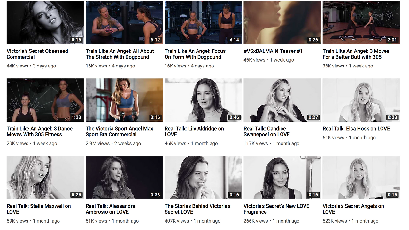Screen dimensions: 409x230
Task: Click the 0:26 duration badge on the BALMAIN teaser
Action: click(313, 40)
